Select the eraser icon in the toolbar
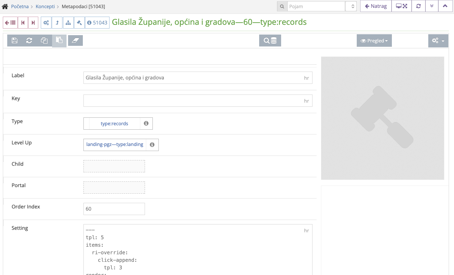Image resolution: width=454 pixels, height=275 pixels. click(75, 40)
